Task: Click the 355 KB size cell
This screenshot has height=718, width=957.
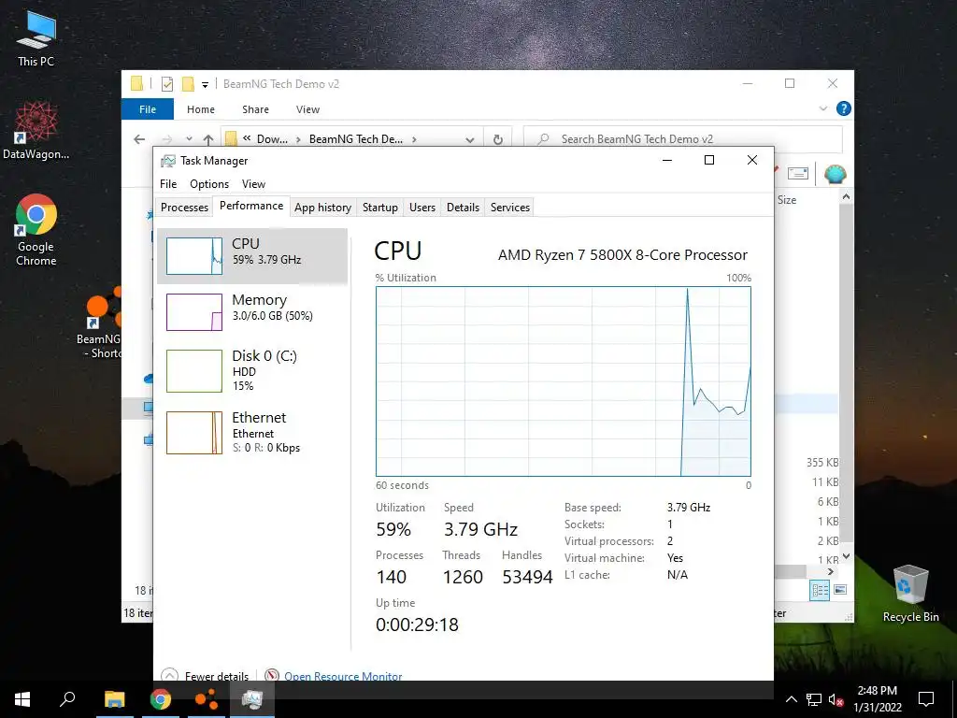Action: (x=822, y=462)
